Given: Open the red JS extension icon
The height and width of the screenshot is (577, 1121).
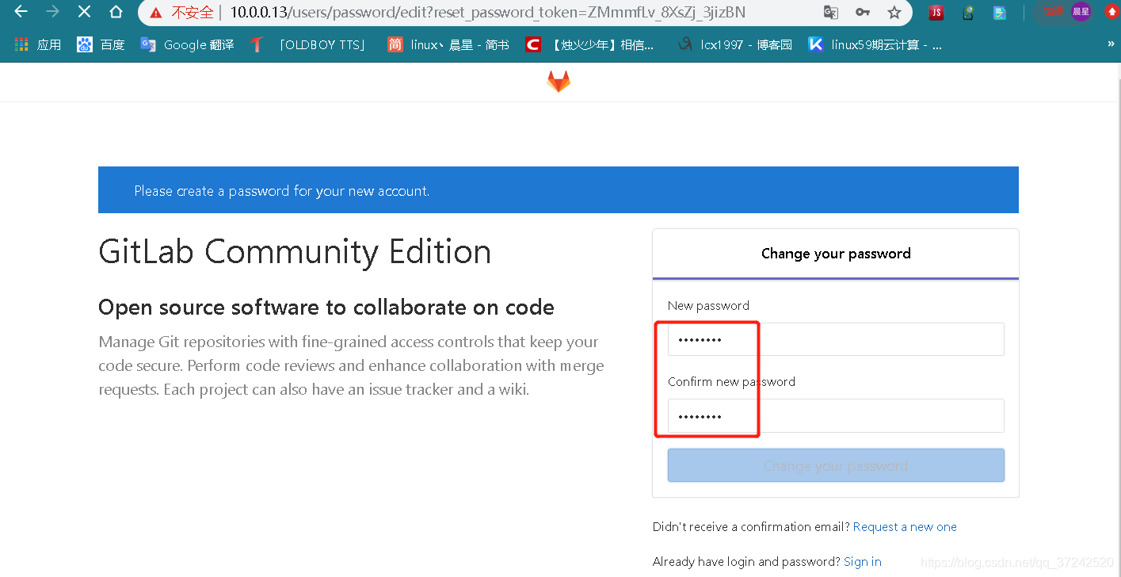Looking at the screenshot, I should pyautogui.click(x=936, y=12).
